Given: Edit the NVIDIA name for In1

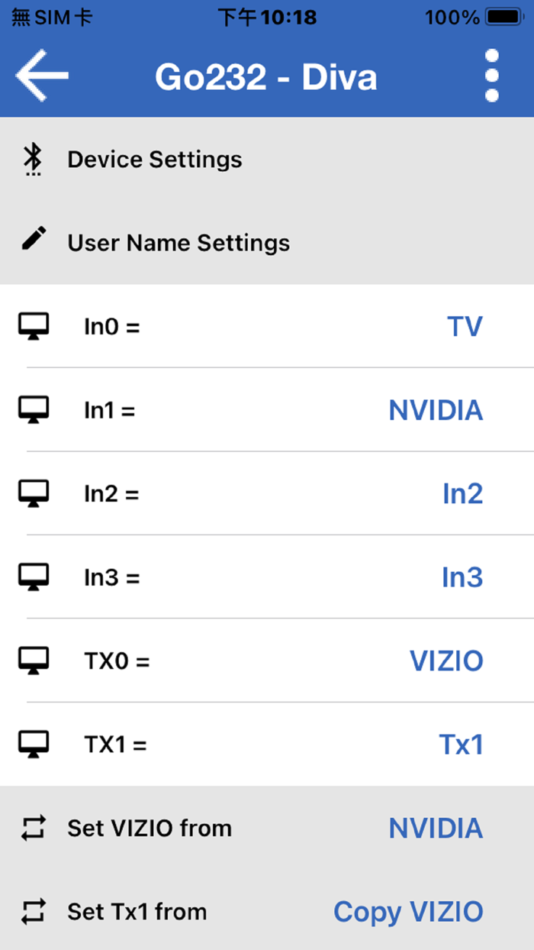Looking at the screenshot, I should click(436, 411).
